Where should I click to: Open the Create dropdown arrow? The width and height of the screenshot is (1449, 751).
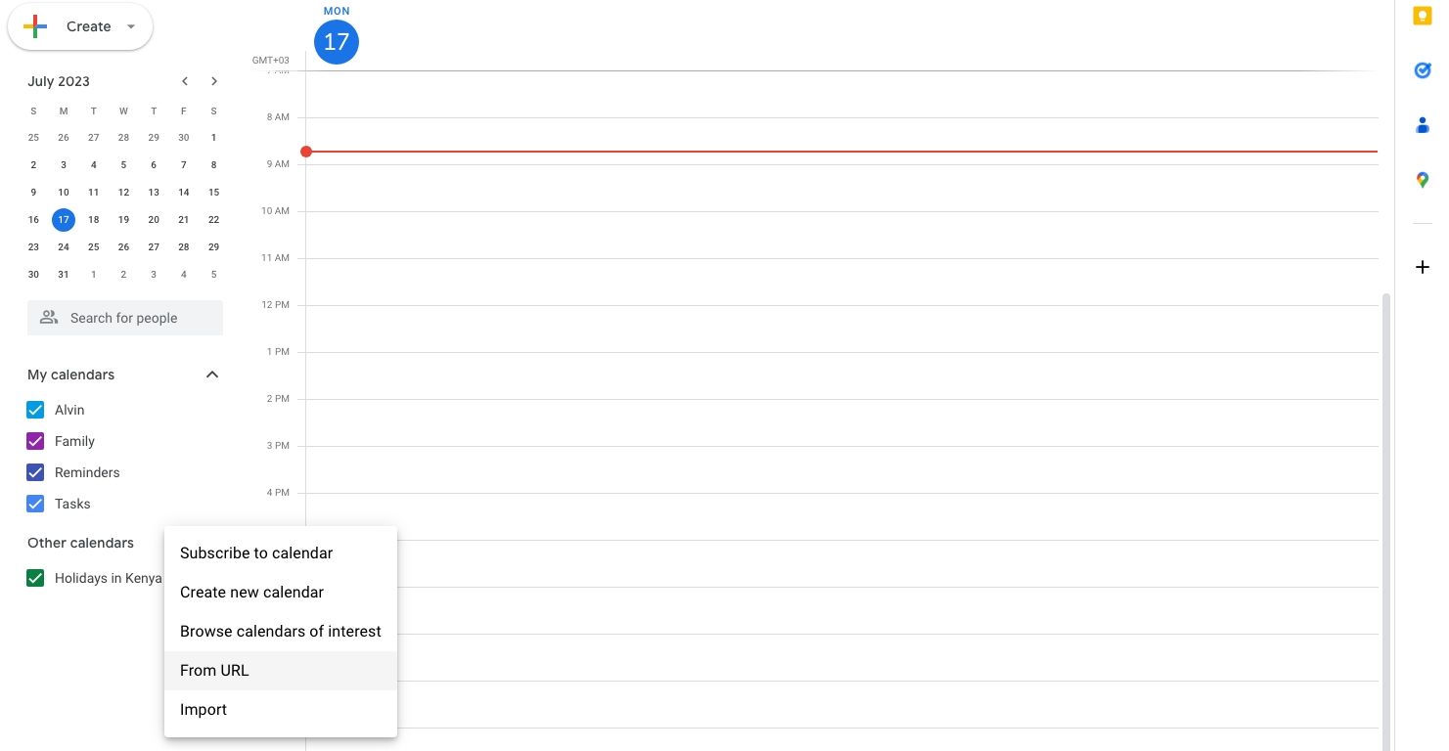tap(130, 26)
